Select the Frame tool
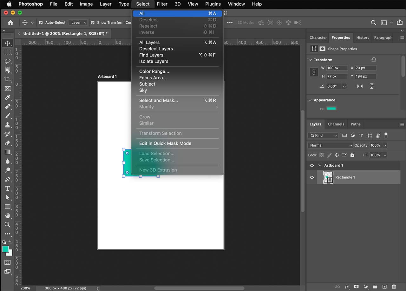 (x=8, y=88)
